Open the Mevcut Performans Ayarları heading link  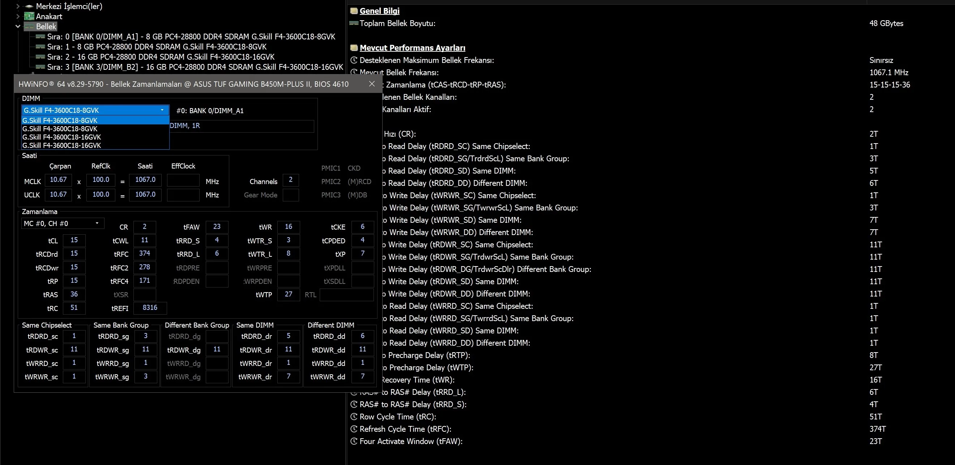(x=412, y=48)
